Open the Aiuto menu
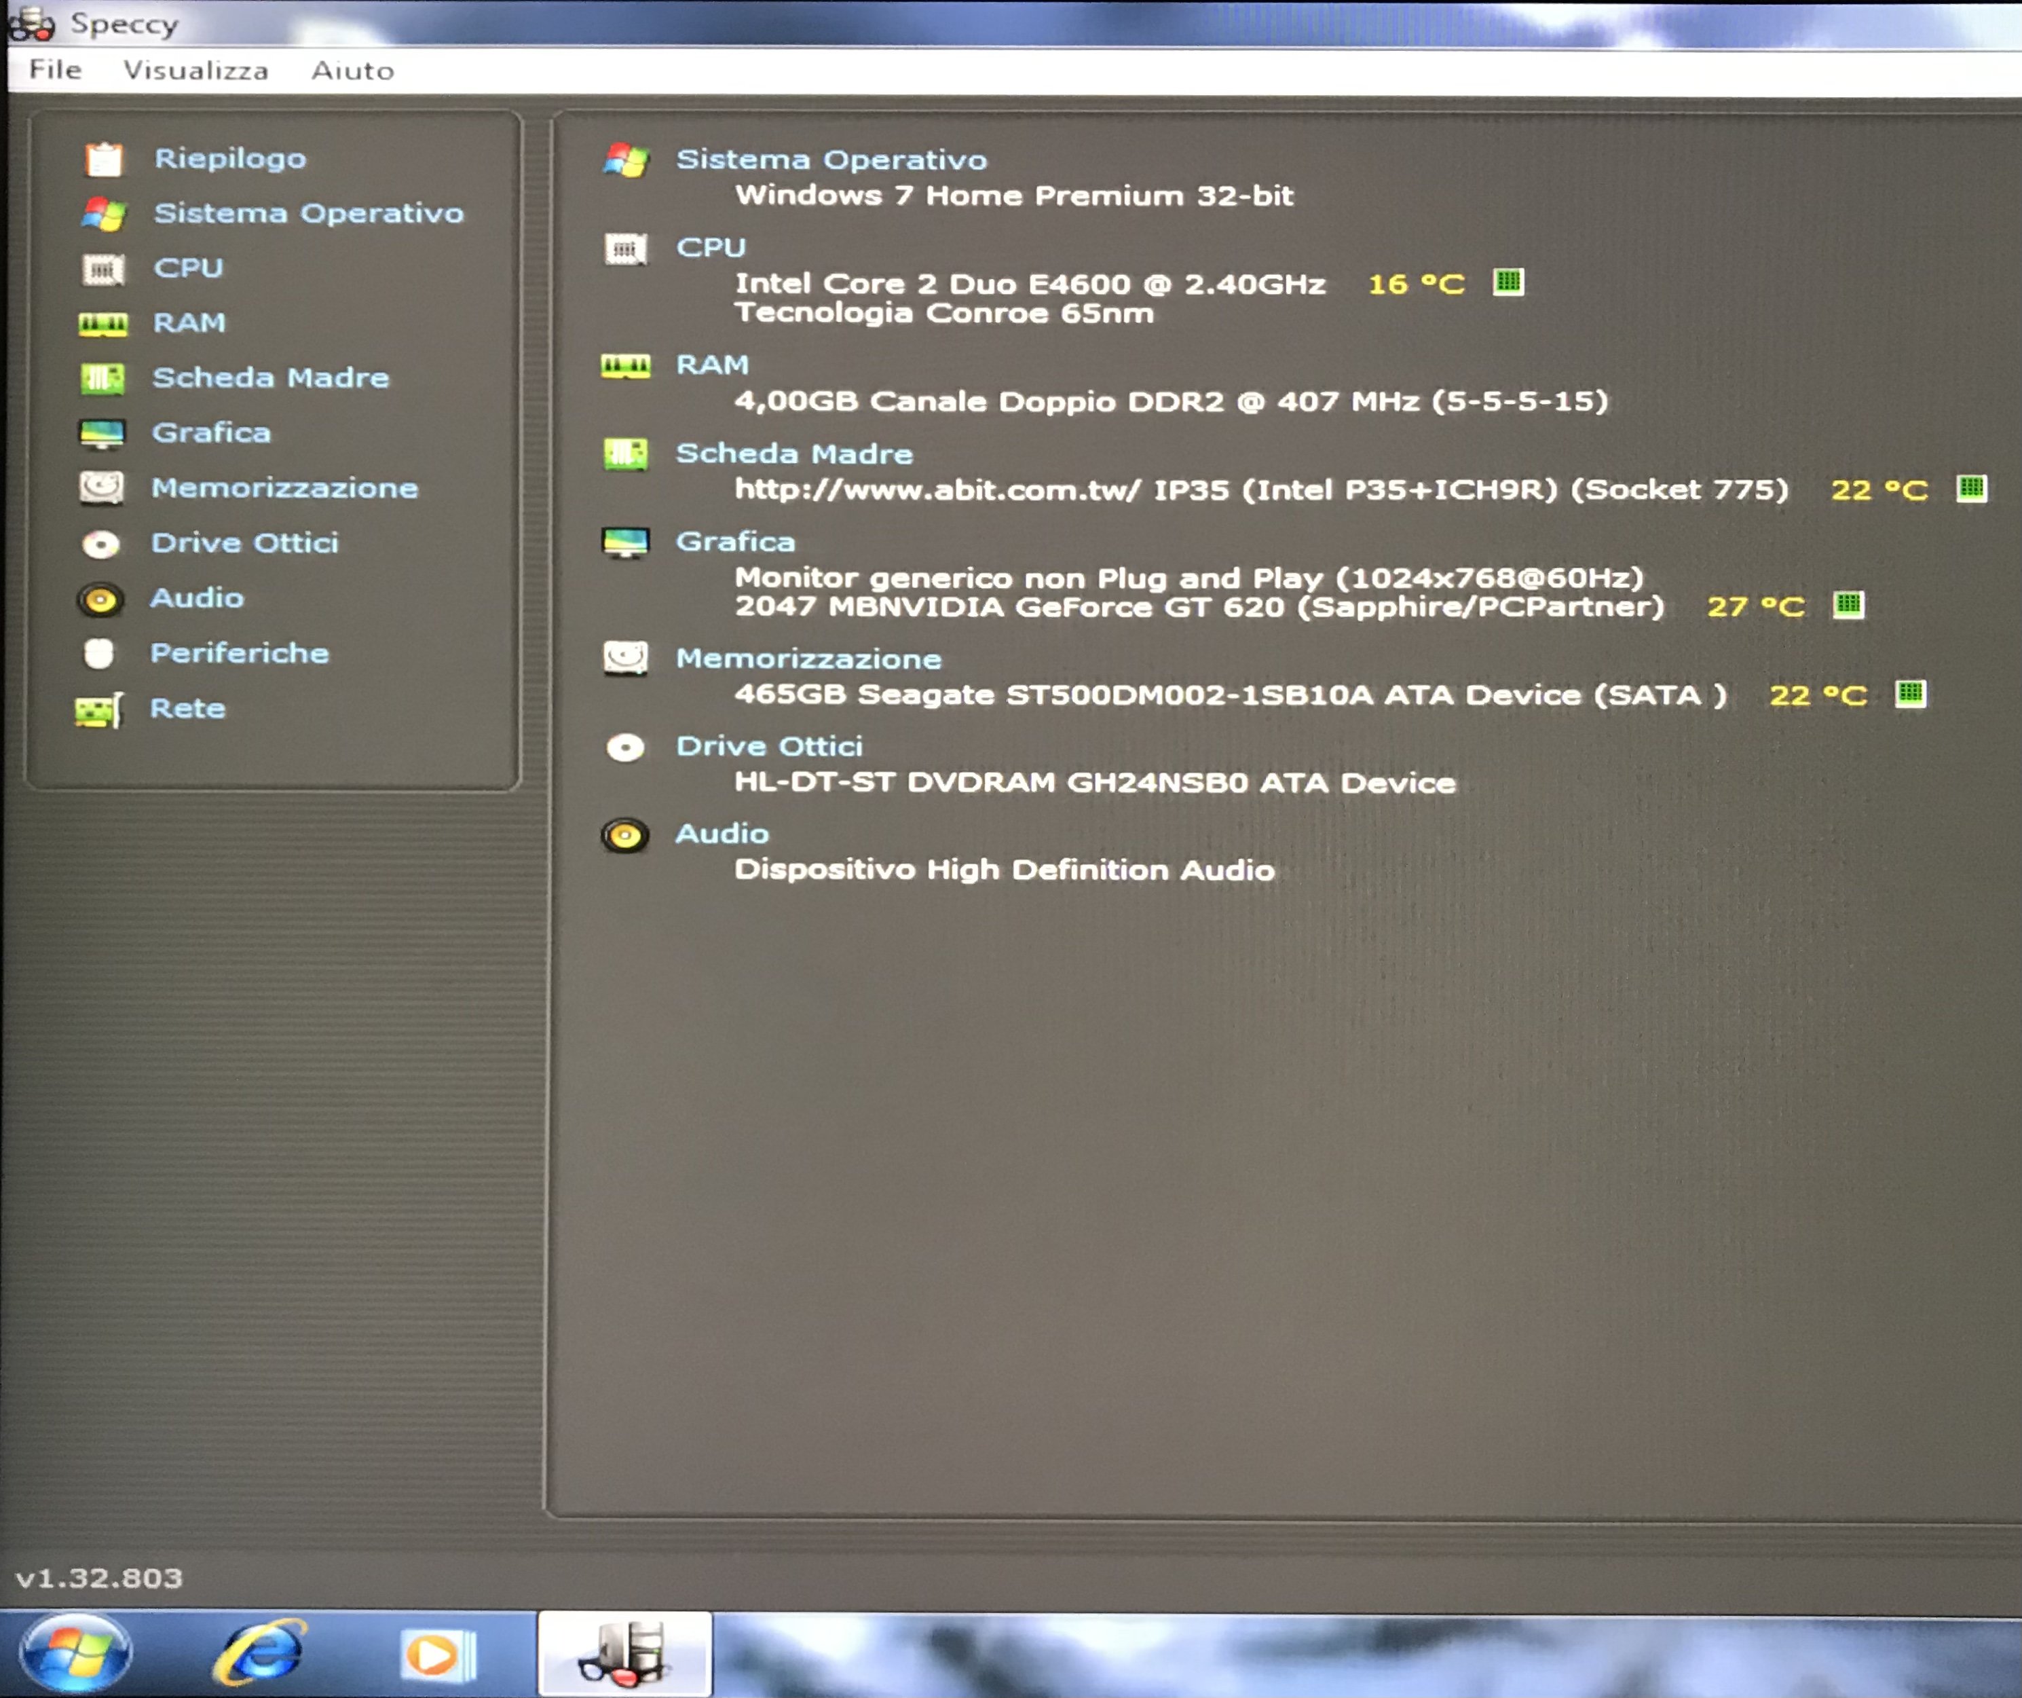 click(x=352, y=71)
